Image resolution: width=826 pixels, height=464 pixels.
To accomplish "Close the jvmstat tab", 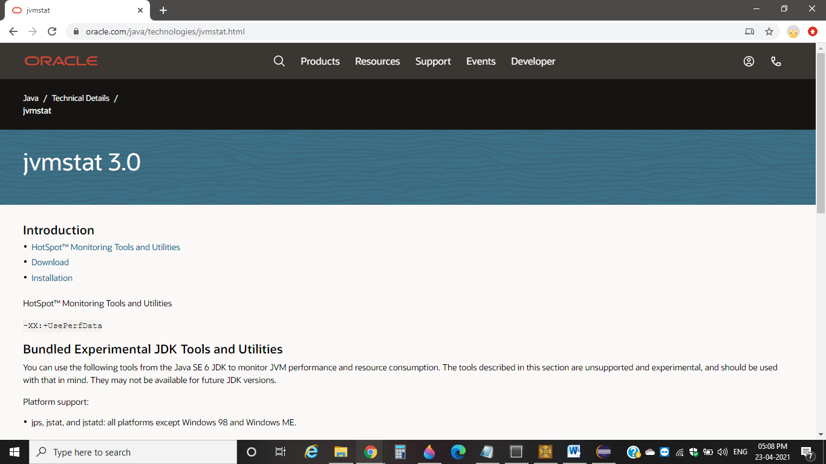I will pyautogui.click(x=140, y=10).
